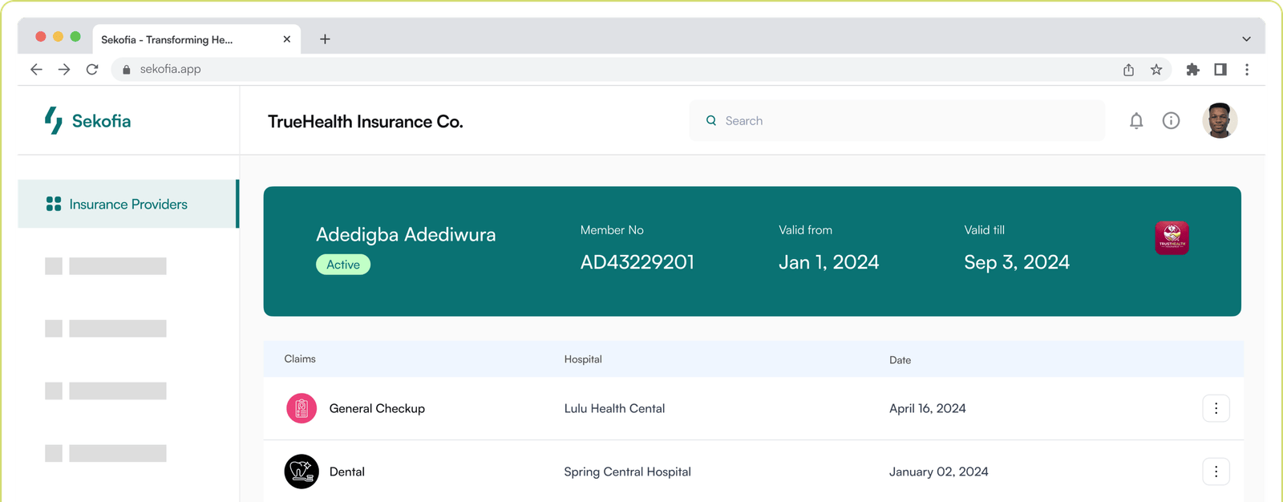1283x502 pixels.
Task: Select Insurance Providers in sidebar
Action: [x=127, y=204]
